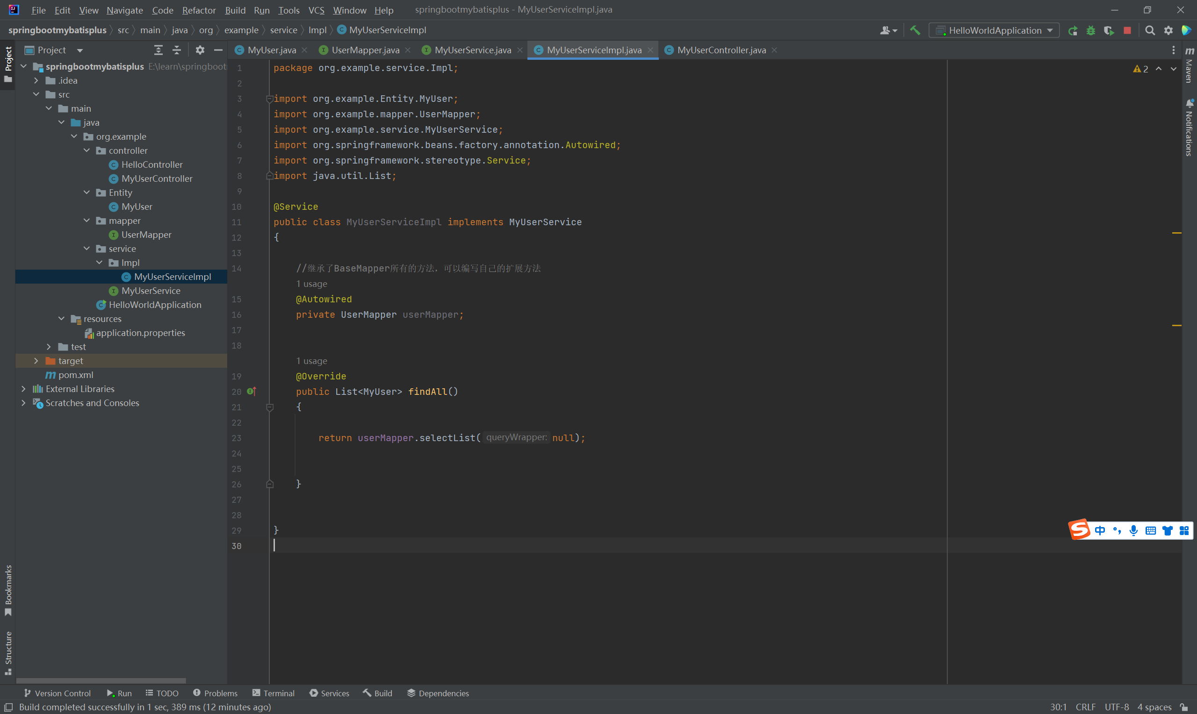
Task: Open the Refactor menu
Action: [198, 10]
